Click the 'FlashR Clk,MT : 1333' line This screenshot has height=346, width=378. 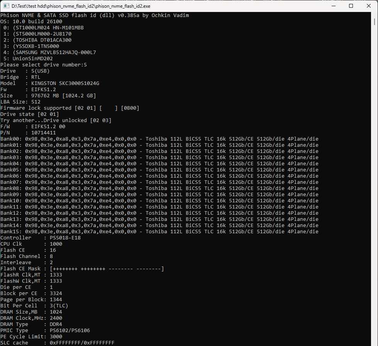pos(31,275)
